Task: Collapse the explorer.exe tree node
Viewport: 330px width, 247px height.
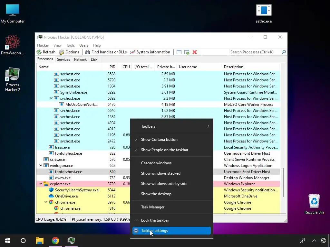Action: (41, 184)
